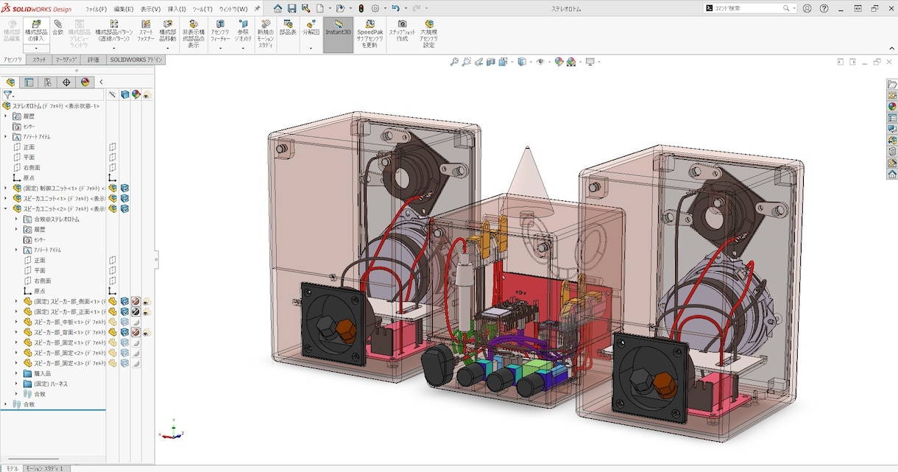This screenshot has height=472, width=898.
Task: Pin the menu bar with pushpin icon
Action: [257, 9]
